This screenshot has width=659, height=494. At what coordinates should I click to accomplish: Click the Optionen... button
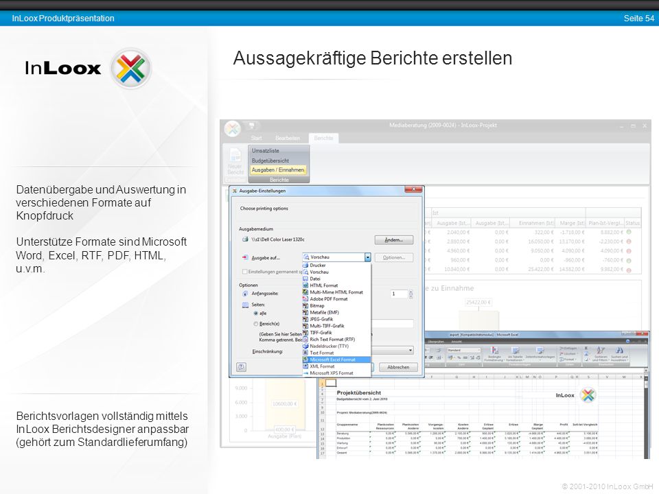(x=394, y=257)
